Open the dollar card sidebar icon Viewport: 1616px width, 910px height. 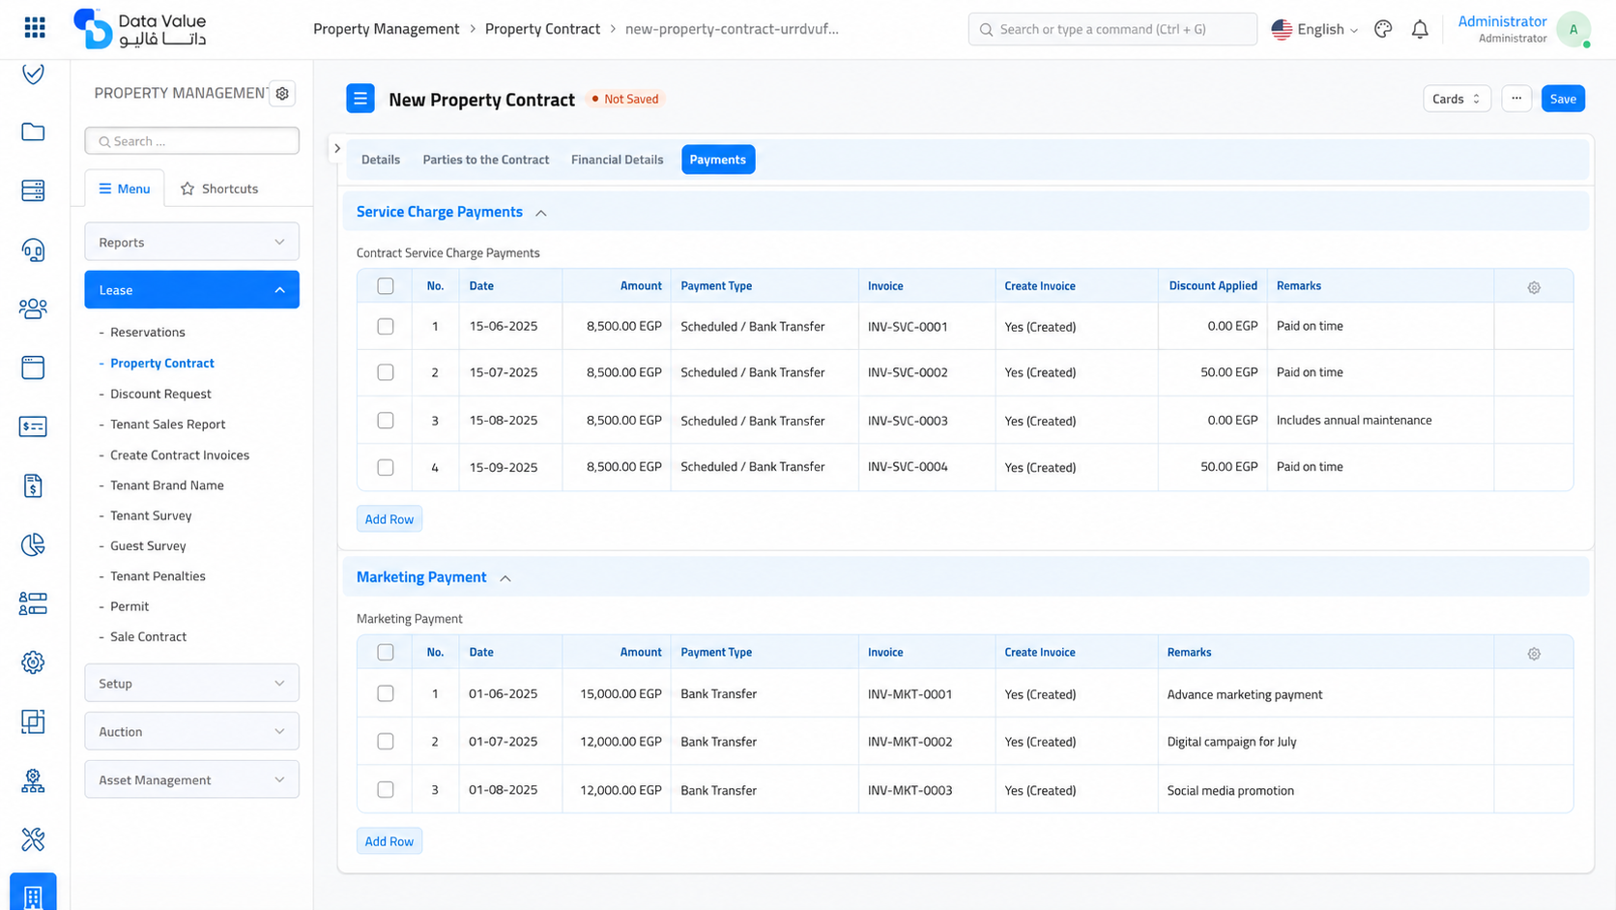[x=33, y=426]
